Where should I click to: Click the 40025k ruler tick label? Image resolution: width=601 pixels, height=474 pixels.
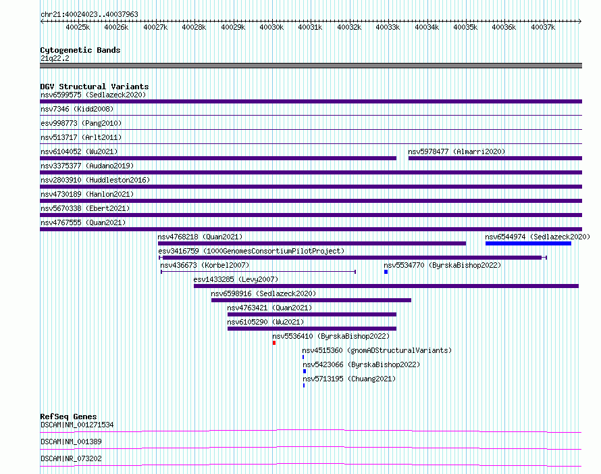pos(78,27)
